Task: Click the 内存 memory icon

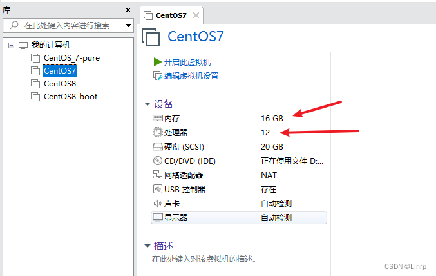Action: coord(158,118)
